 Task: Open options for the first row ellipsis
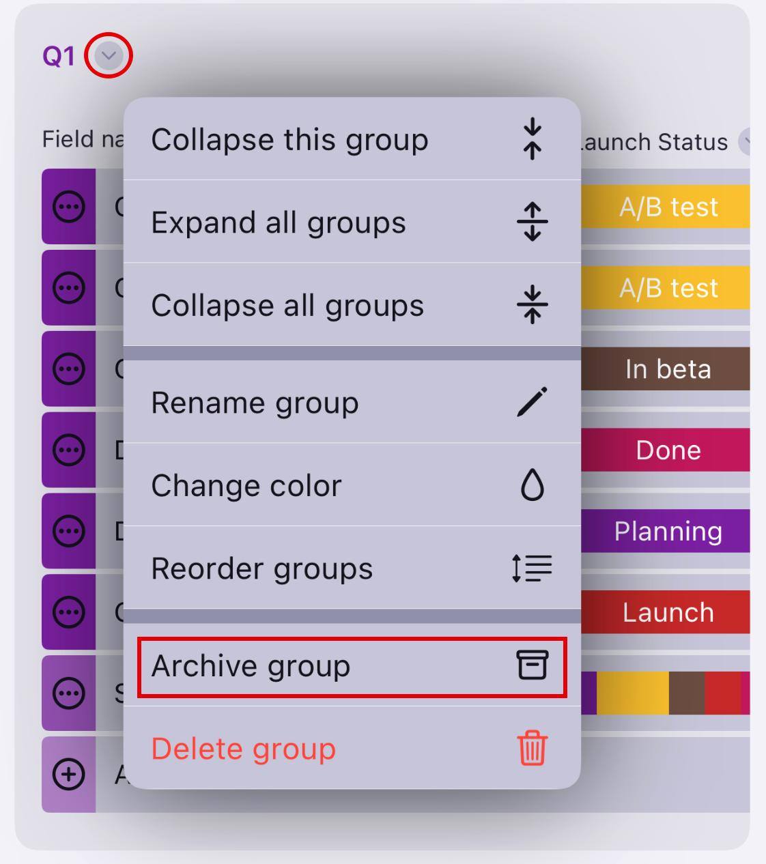[x=69, y=207]
